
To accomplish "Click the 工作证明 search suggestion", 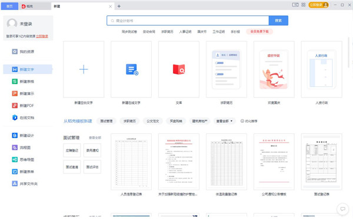I will click(219, 32).
